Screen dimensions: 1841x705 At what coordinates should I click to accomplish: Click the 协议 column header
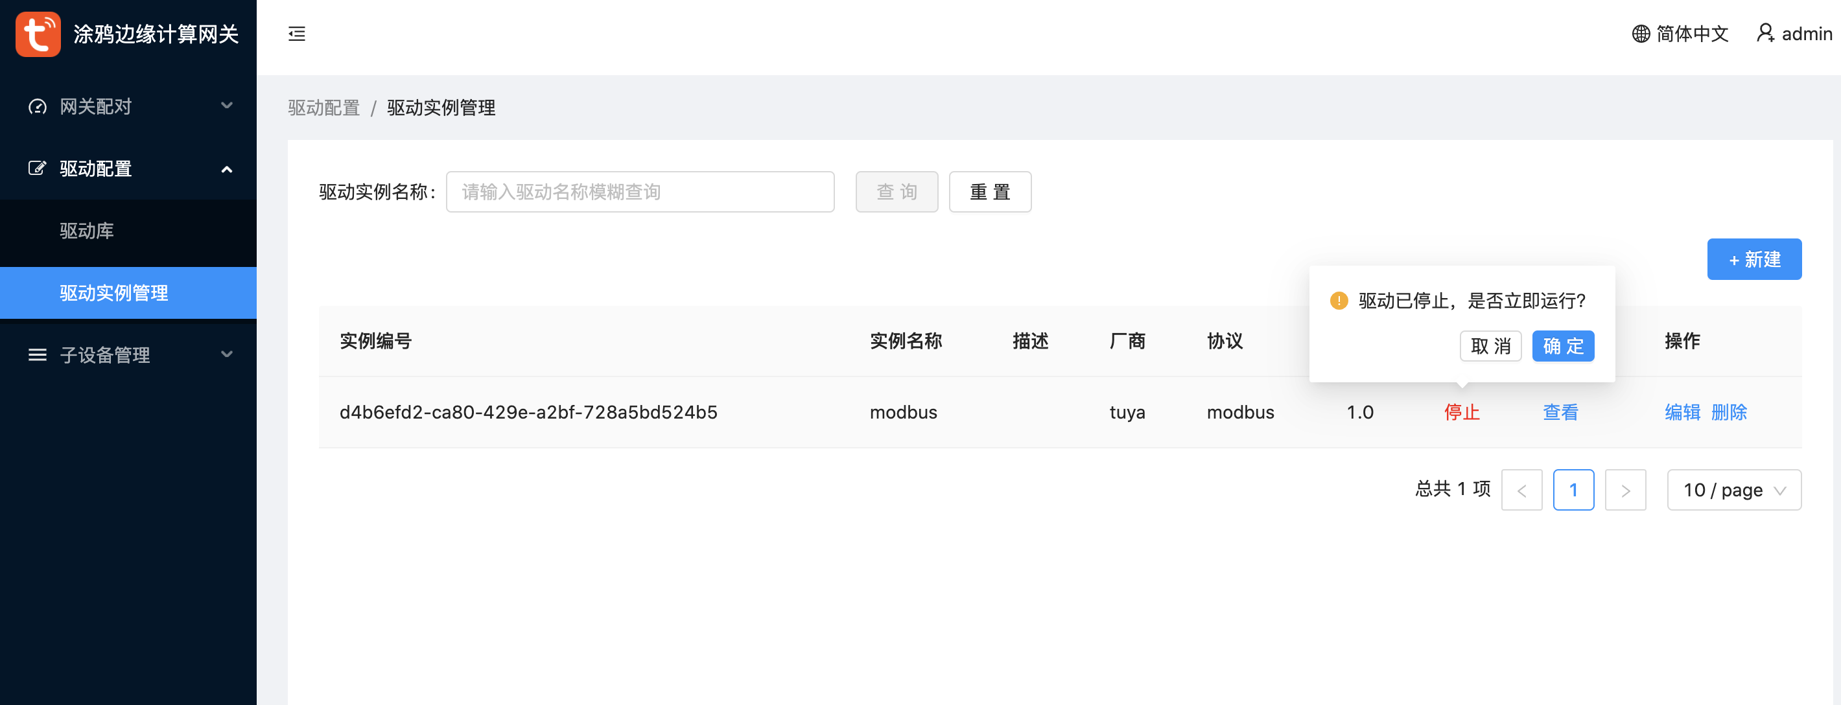(1225, 341)
